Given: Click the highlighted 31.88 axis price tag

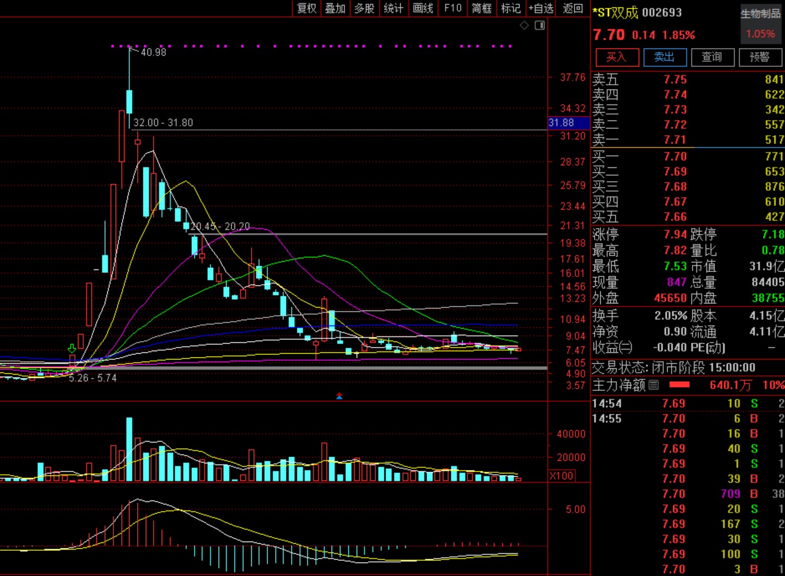Looking at the screenshot, I should tap(569, 122).
